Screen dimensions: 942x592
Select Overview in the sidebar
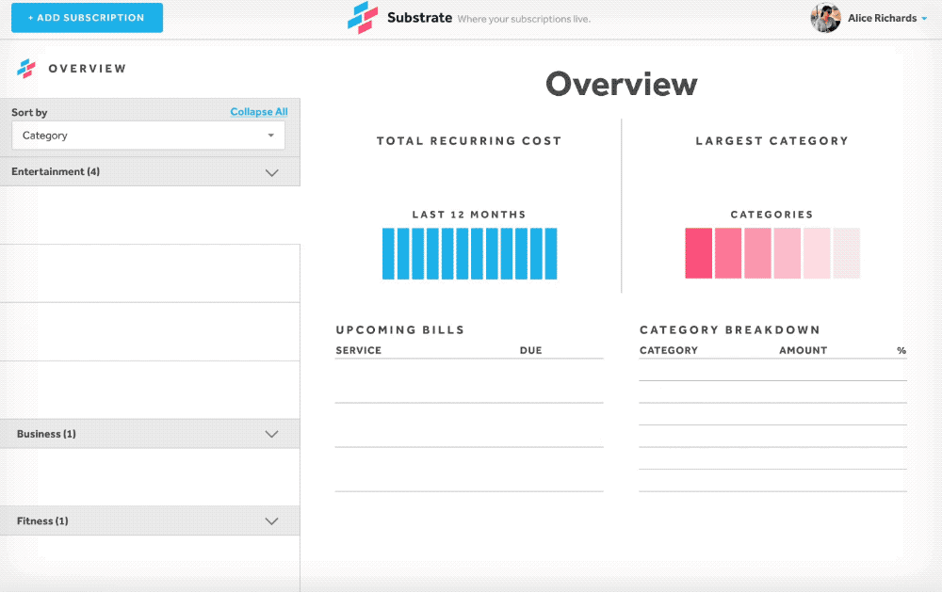87,69
